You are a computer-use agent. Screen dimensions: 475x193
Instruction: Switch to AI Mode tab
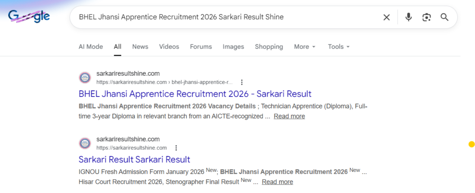90,47
